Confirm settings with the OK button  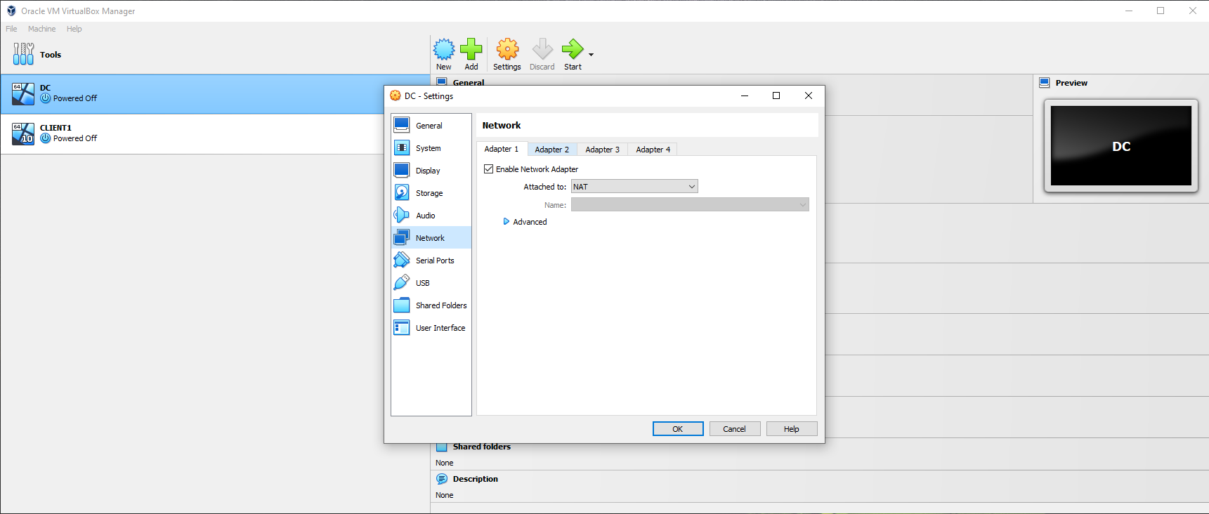678,429
